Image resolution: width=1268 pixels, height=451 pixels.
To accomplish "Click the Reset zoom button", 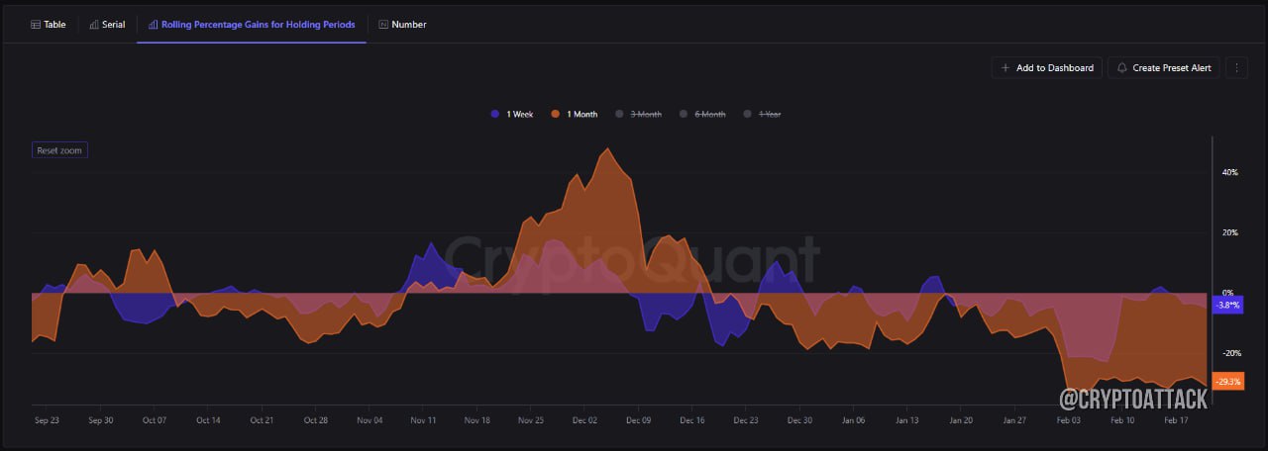I will click(x=59, y=150).
